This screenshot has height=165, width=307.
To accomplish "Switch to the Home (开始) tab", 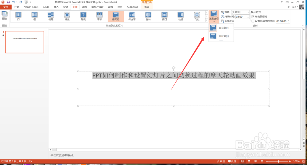I will tap(17, 7).
